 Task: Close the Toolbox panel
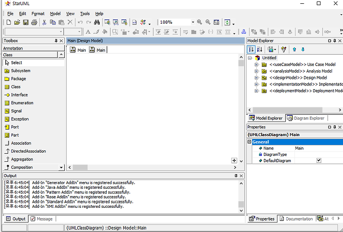(61, 41)
